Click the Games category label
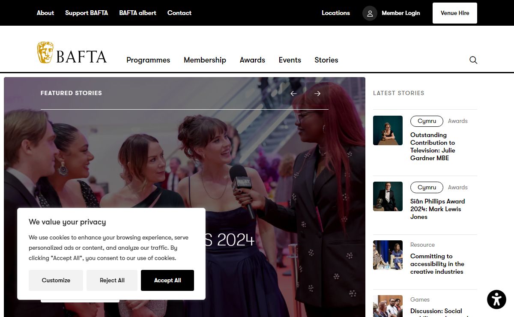 click(420, 299)
